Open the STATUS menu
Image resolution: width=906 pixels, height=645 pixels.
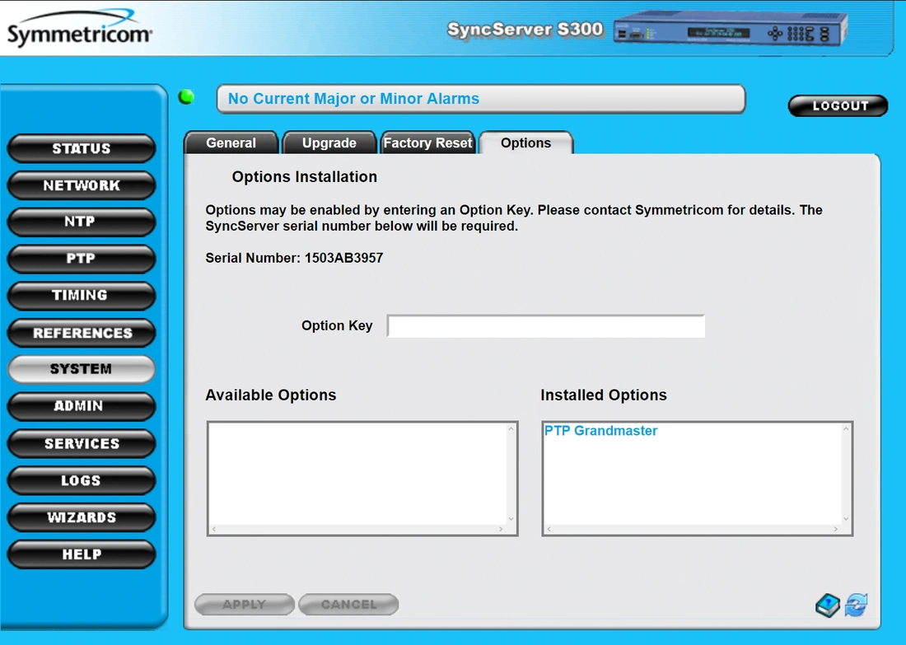pos(81,148)
